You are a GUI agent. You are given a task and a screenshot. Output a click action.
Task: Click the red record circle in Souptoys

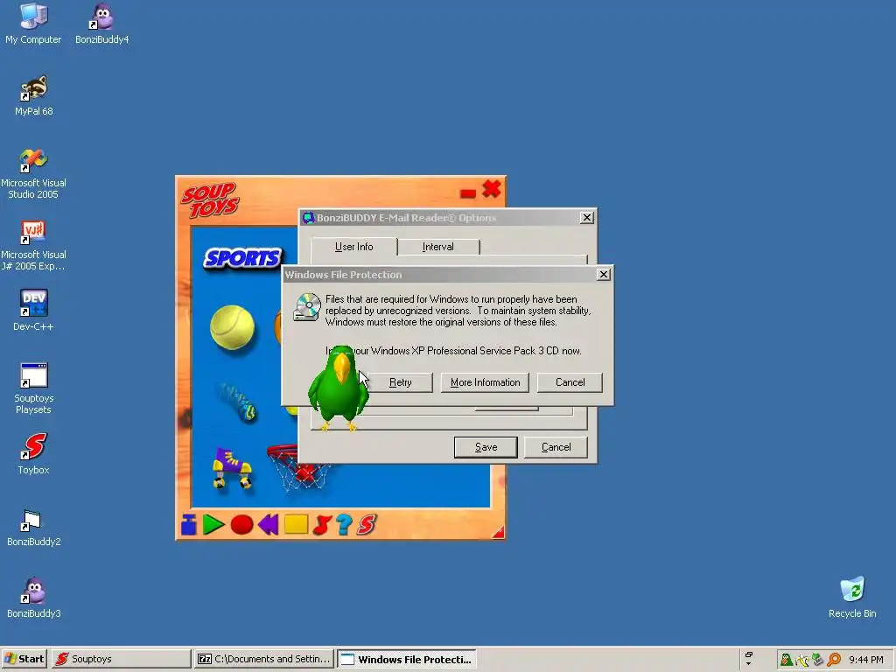tap(241, 525)
